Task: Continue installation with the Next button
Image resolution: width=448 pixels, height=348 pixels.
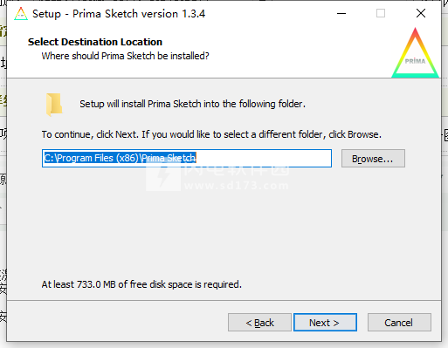Action: [x=325, y=323]
